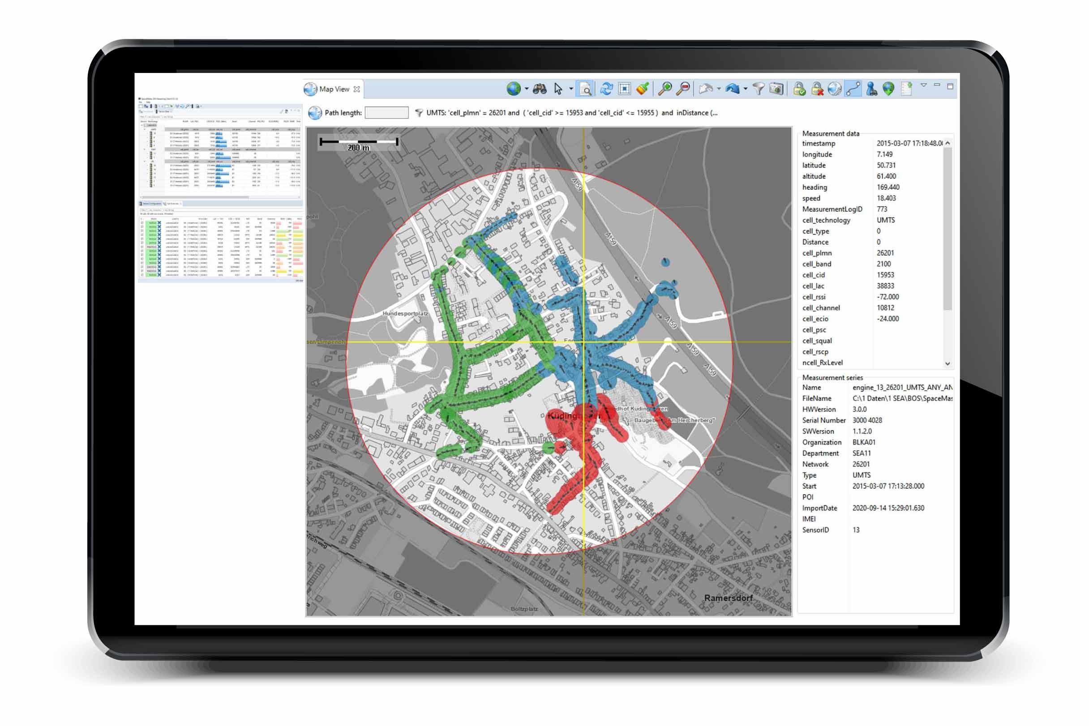The height and width of the screenshot is (726, 1089).
Task: Click the globe map-source icon in toolbar
Action: pos(513,89)
